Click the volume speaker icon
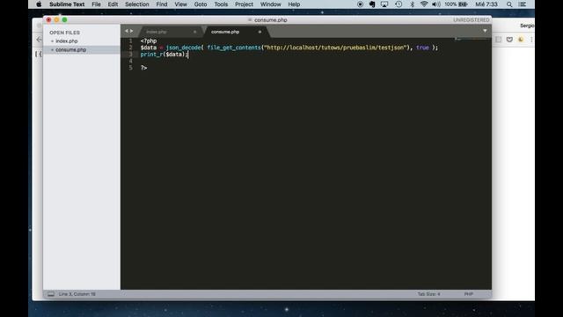Screen dimensions: 563x317 (436, 4)
